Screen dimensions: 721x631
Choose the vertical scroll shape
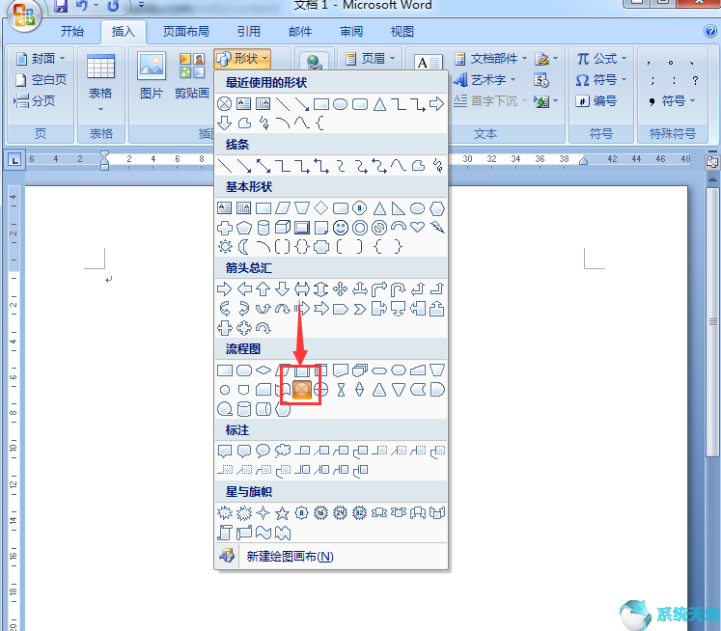click(224, 533)
